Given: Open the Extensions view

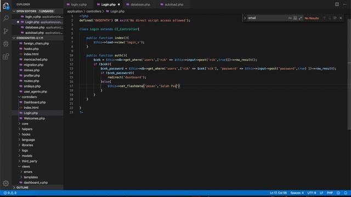Looking at the screenshot, I should [6, 56].
